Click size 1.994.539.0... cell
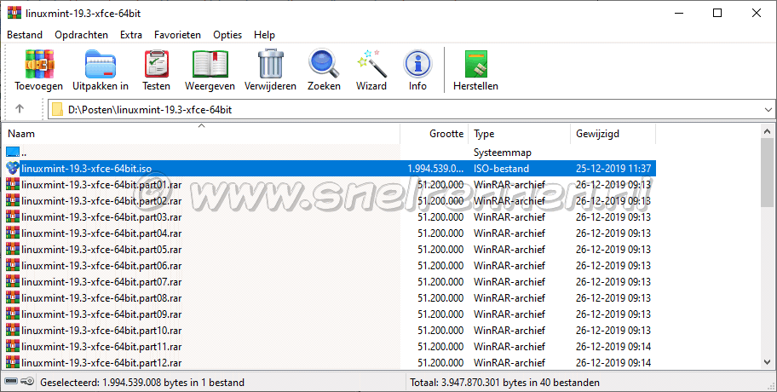 point(435,169)
